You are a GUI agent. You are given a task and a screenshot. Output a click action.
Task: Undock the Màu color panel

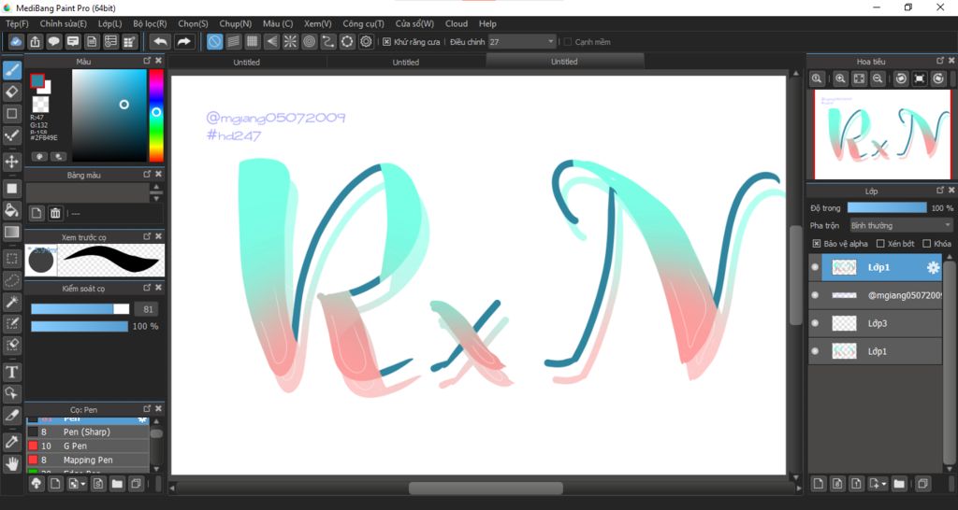(147, 61)
